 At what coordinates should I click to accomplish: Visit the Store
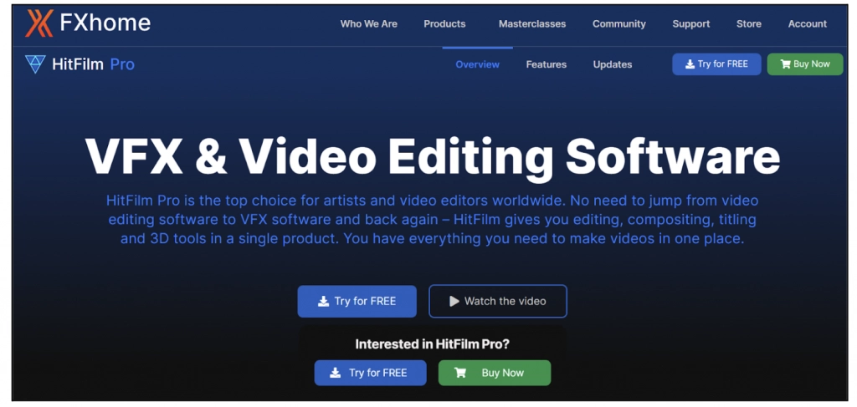pyautogui.click(x=749, y=24)
